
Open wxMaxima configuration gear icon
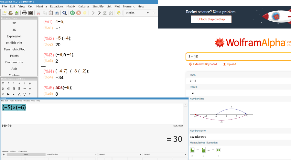point(31,13)
